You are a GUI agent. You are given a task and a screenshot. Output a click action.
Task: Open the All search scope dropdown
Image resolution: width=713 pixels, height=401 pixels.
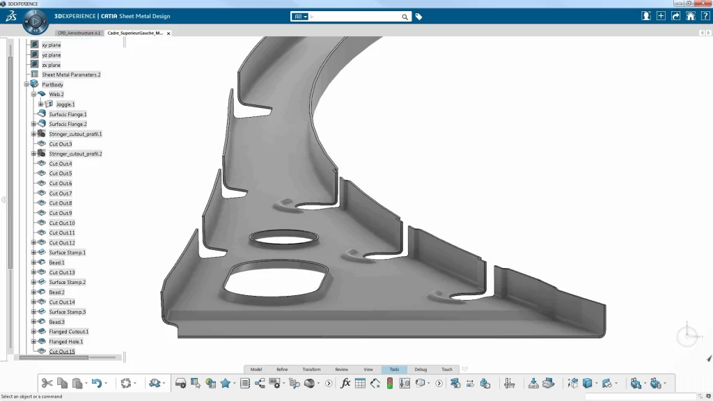(x=299, y=16)
